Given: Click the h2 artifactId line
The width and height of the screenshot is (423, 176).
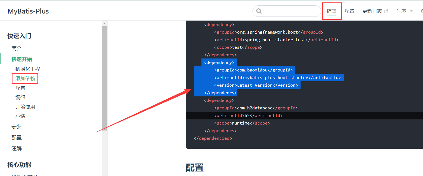Looking at the screenshot, I should pos(248,116).
